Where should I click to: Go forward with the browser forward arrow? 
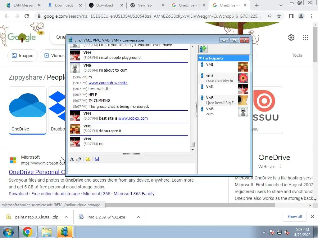[17, 16]
